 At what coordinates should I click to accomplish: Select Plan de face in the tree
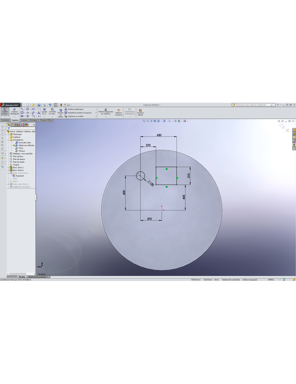point(18,156)
